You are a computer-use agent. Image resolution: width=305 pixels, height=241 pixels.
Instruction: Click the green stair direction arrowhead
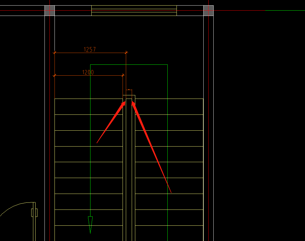[x=90, y=225]
